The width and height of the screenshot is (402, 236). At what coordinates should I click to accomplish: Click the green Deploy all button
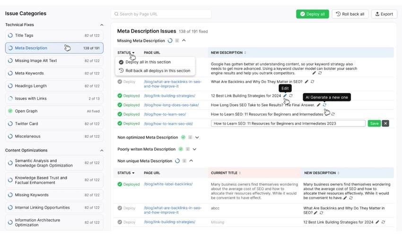coord(312,14)
